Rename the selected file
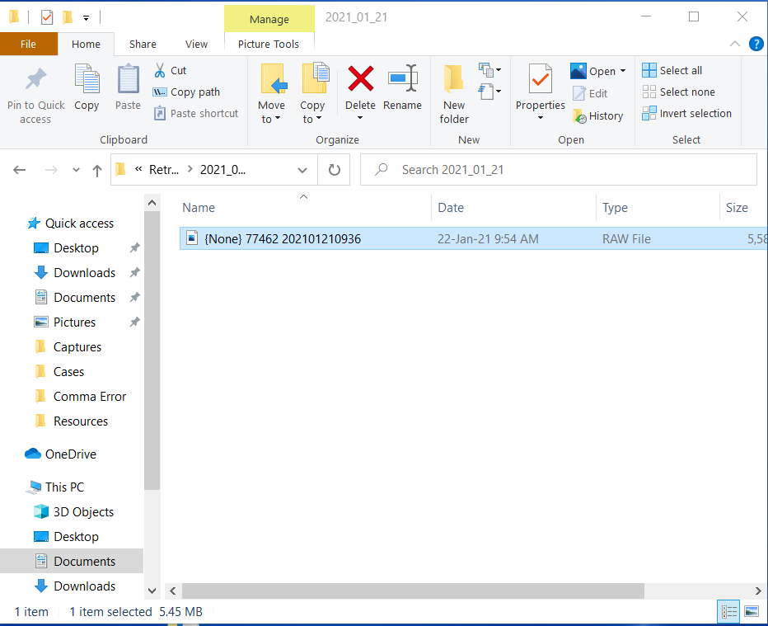The width and height of the screenshot is (768, 626). (x=402, y=87)
